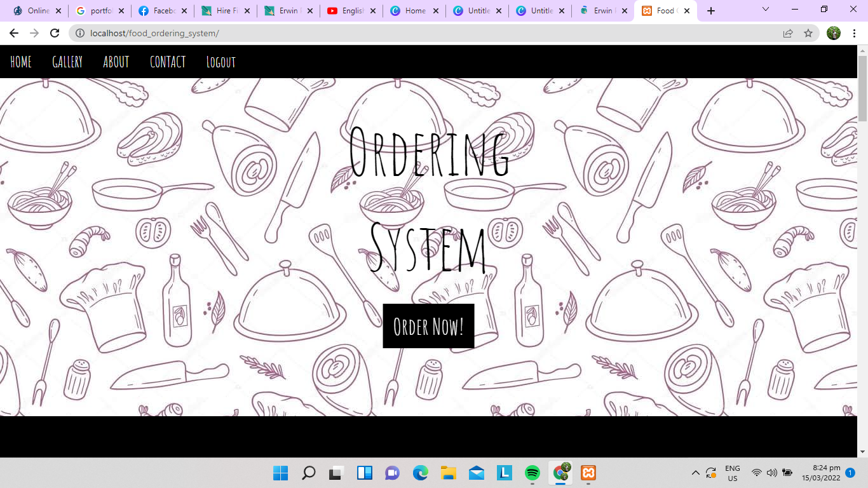Go to the HOME page

[21, 62]
